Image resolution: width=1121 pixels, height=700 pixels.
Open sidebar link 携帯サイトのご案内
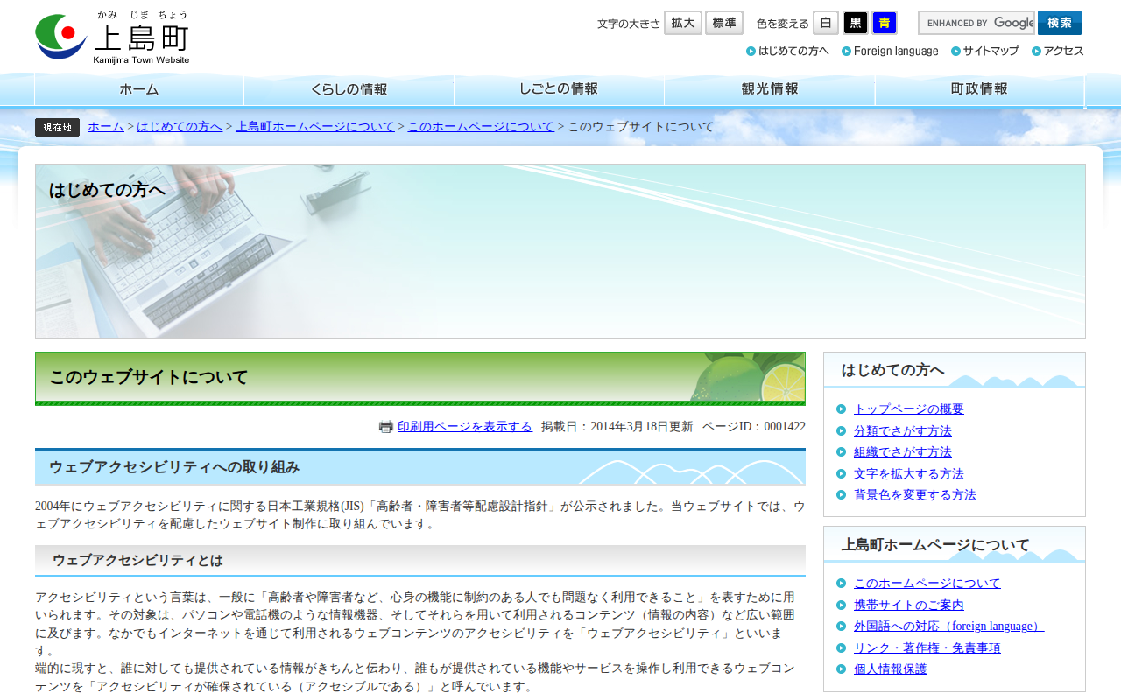click(x=909, y=605)
